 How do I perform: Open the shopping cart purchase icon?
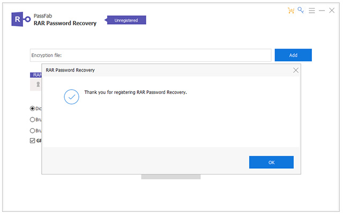pyautogui.click(x=291, y=10)
